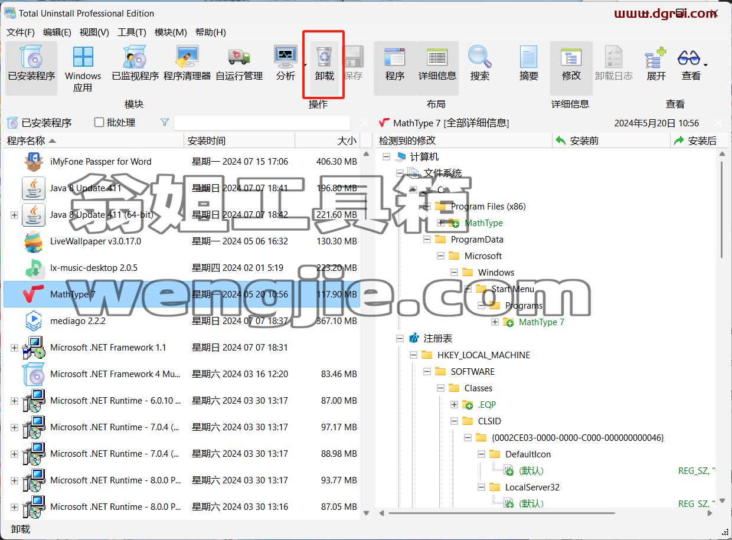Open the 编辑(E) menu
The height and width of the screenshot is (540, 732).
click(57, 32)
